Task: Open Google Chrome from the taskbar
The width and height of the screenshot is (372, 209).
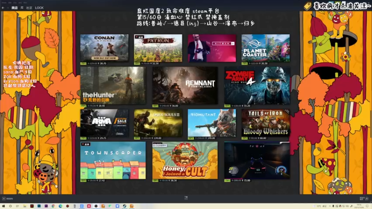Action: click(x=53, y=206)
